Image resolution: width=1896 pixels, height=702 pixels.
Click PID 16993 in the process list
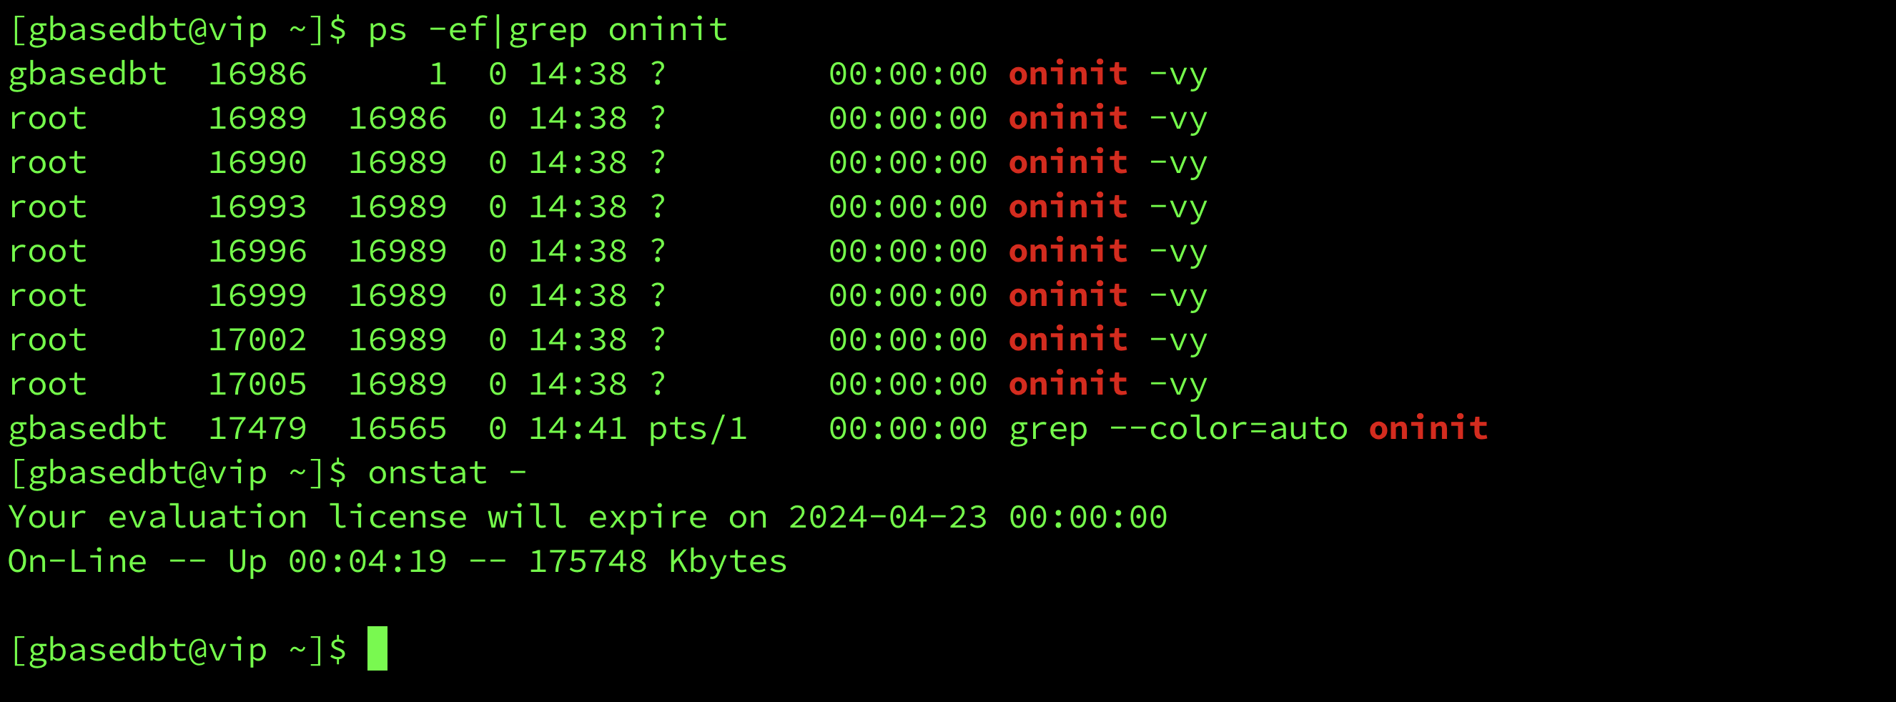point(257,207)
